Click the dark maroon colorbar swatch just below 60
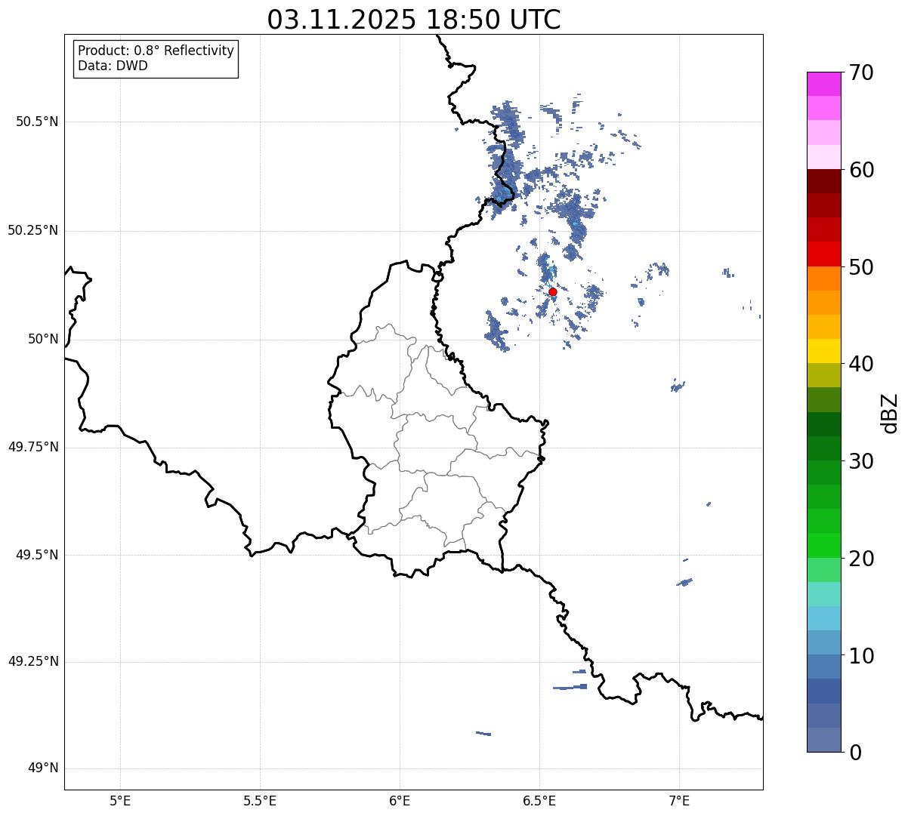The height and width of the screenshot is (816, 908). coord(824,181)
